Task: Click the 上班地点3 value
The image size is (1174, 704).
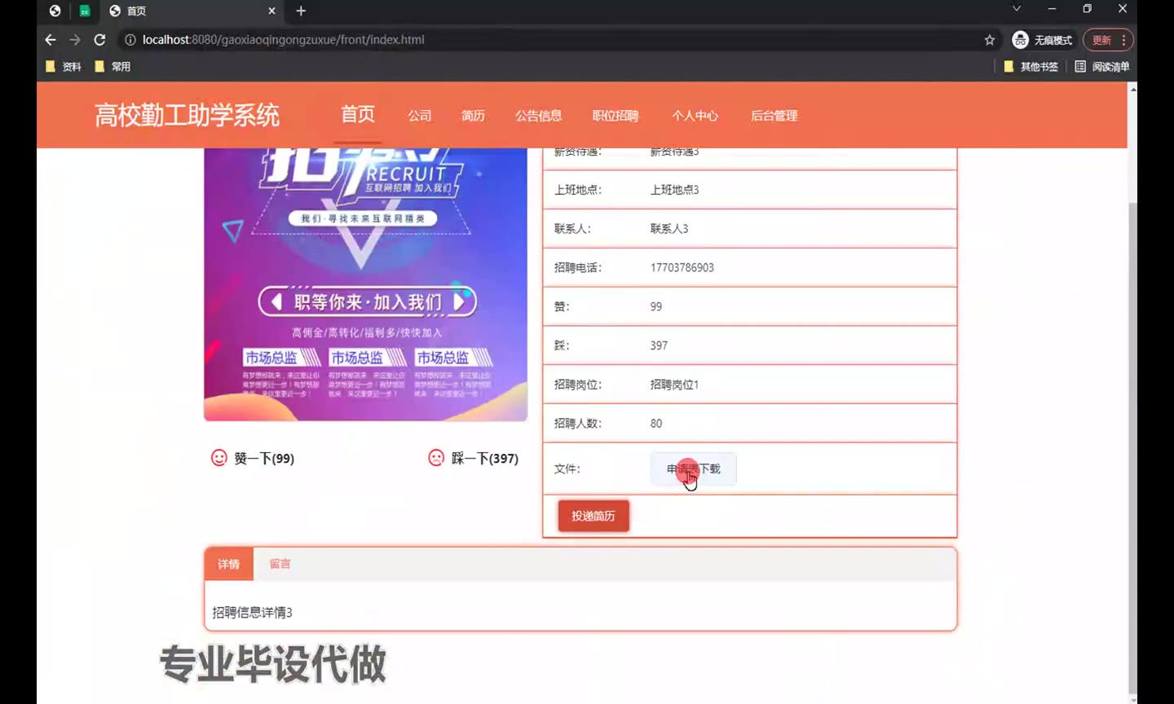Action: coord(674,190)
